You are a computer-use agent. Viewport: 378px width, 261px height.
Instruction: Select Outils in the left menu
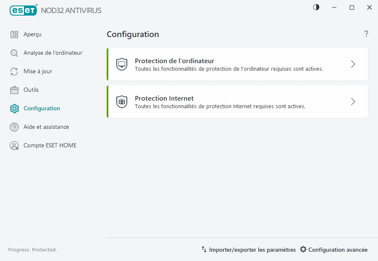coord(31,90)
